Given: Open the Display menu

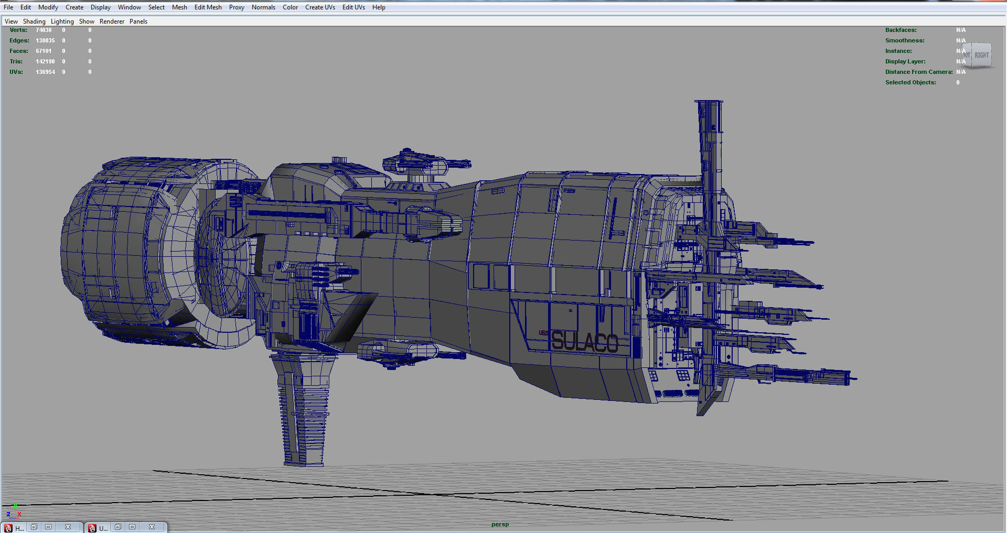Looking at the screenshot, I should tap(101, 7).
